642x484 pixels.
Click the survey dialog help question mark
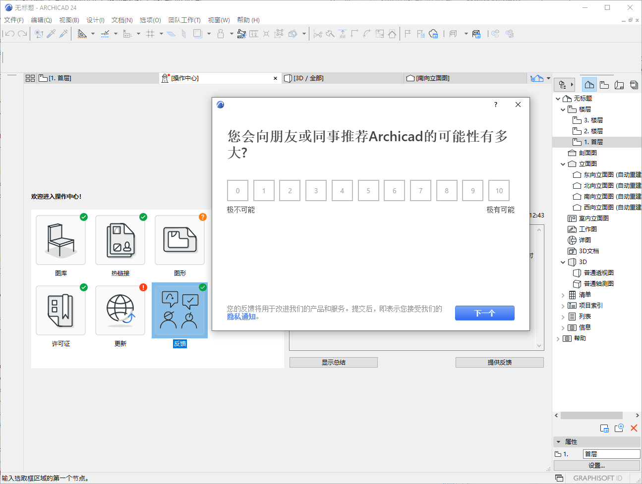coord(496,105)
